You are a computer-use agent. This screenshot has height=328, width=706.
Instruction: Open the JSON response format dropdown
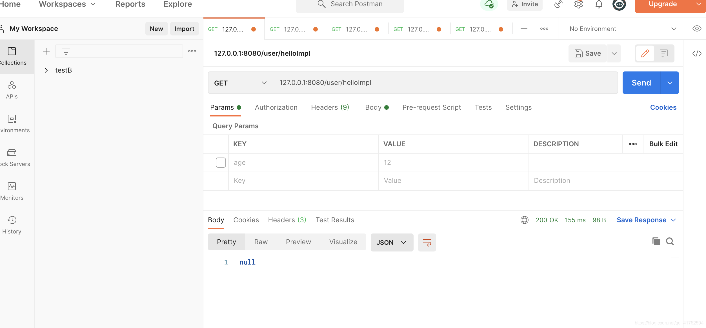[x=392, y=242]
